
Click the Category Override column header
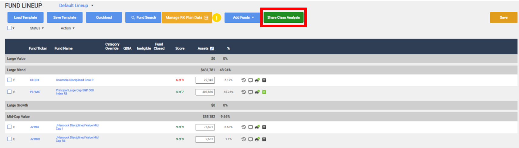(112, 46)
